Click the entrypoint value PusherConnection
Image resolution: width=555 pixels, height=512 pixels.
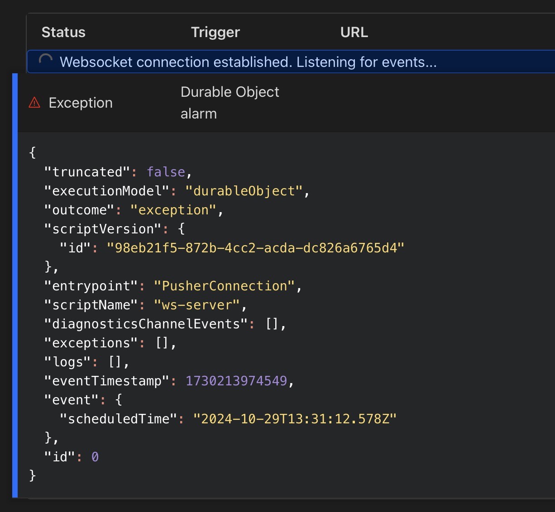pyautogui.click(x=225, y=286)
